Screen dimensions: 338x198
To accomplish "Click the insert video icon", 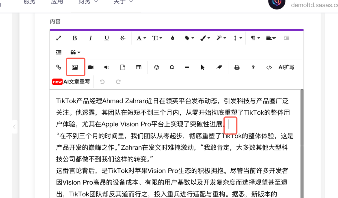I will point(91,67).
